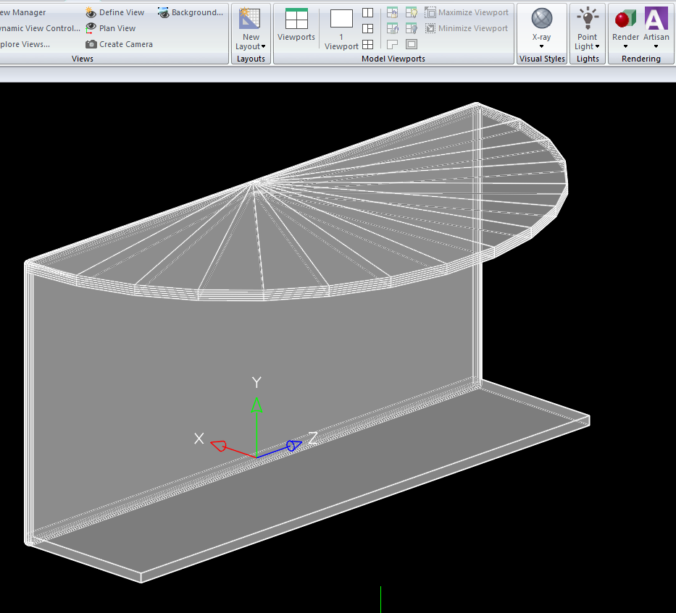676x613 pixels.
Task: Choose the two-viewport layout icon
Action: pyautogui.click(x=368, y=12)
